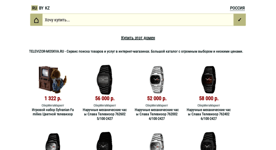Select the RU language toggle
The image size is (276, 150).
34,8
